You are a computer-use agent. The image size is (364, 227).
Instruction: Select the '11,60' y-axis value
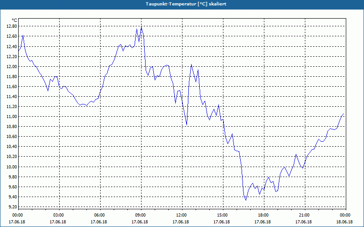[x=12, y=86]
